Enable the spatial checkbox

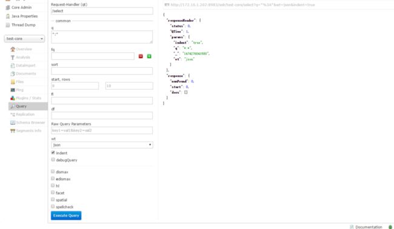click(53, 200)
